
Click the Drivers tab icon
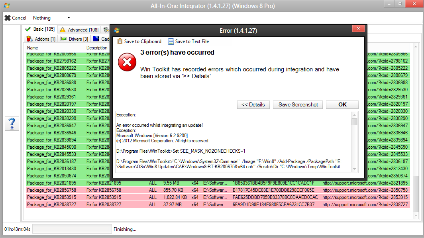click(x=63, y=39)
